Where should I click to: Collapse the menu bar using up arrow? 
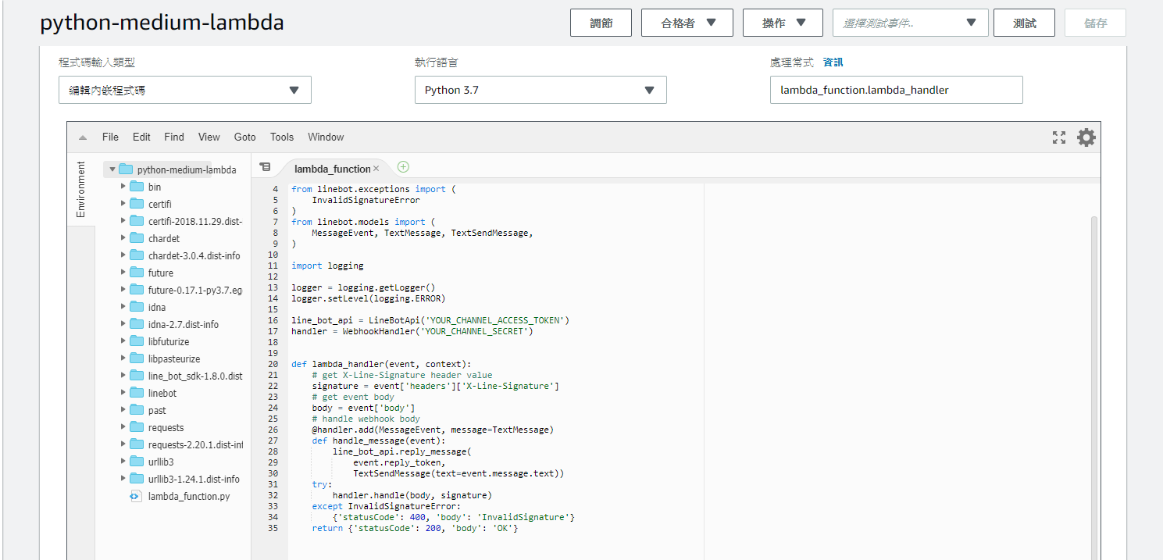pos(83,137)
